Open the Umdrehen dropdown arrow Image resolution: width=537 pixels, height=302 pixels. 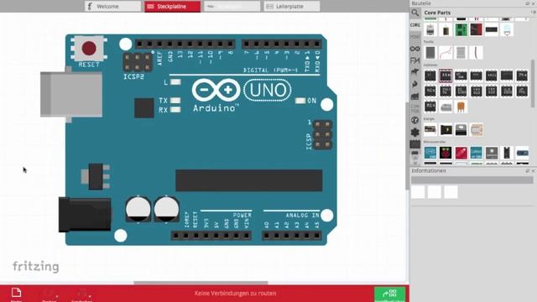pyautogui.click(x=90, y=296)
